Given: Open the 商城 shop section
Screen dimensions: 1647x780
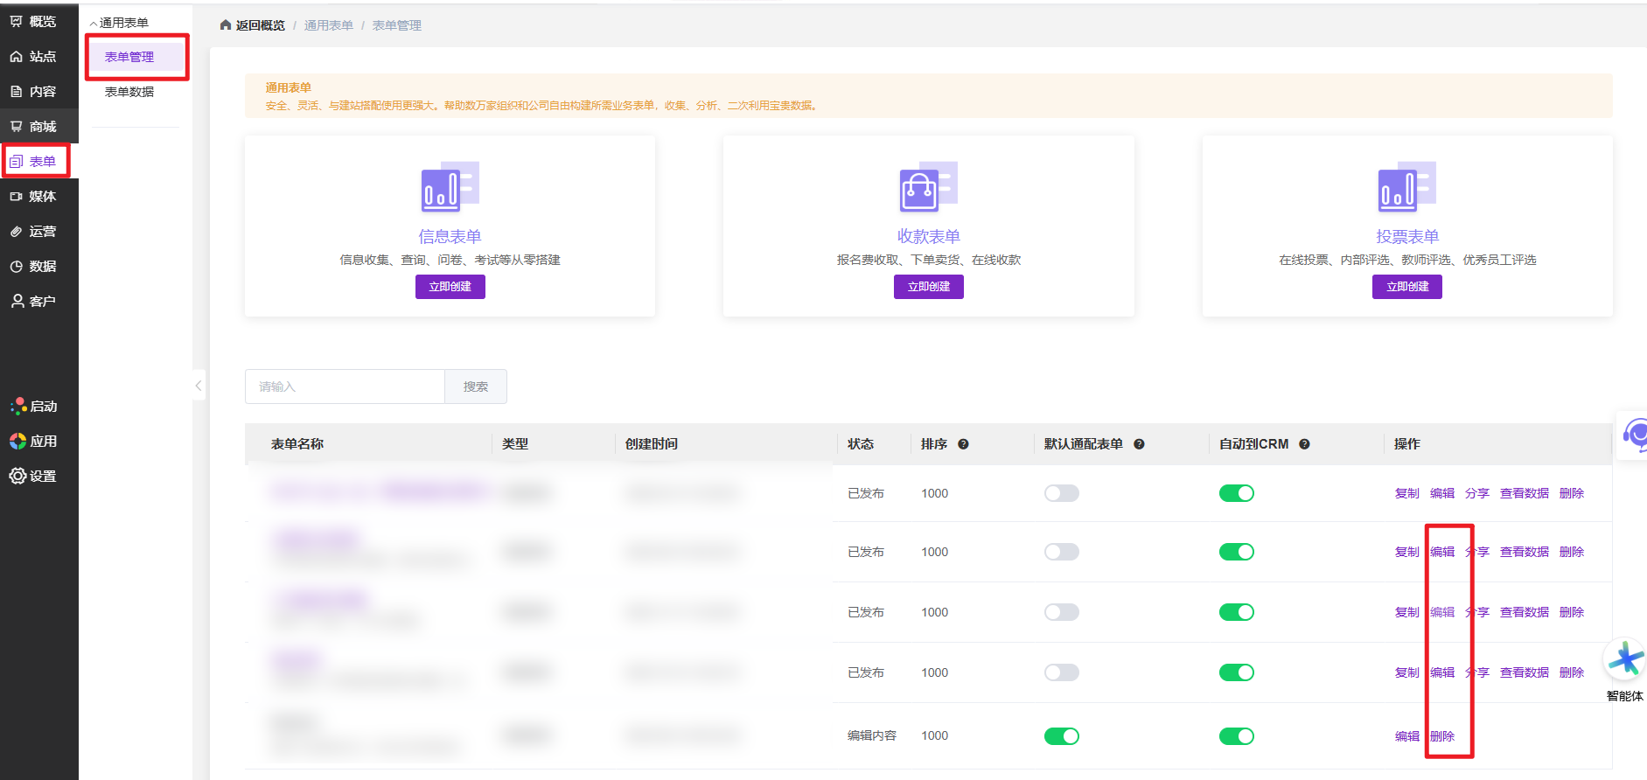Looking at the screenshot, I should (x=17, y=126).
